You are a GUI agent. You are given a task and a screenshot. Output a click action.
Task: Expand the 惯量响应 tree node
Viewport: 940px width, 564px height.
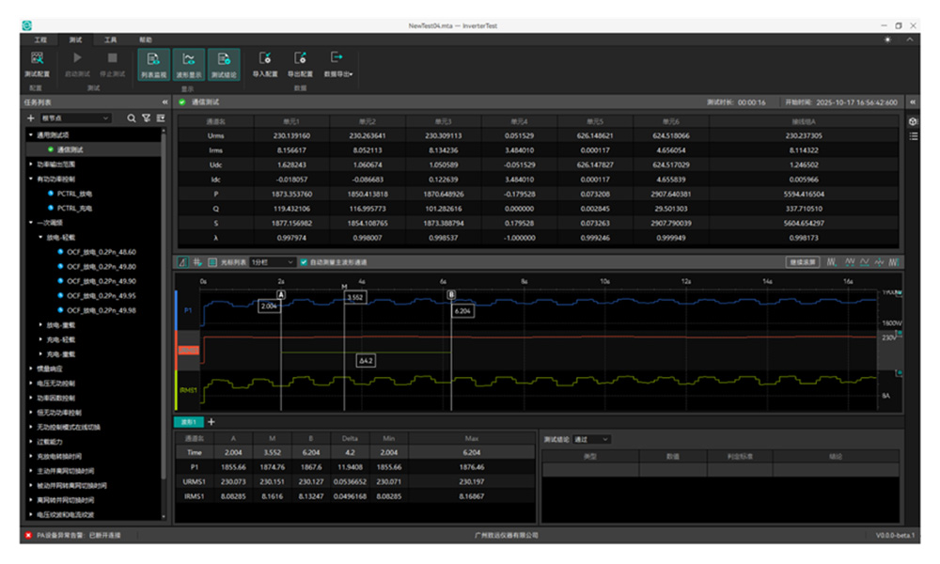pyautogui.click(x=31, y=368)
